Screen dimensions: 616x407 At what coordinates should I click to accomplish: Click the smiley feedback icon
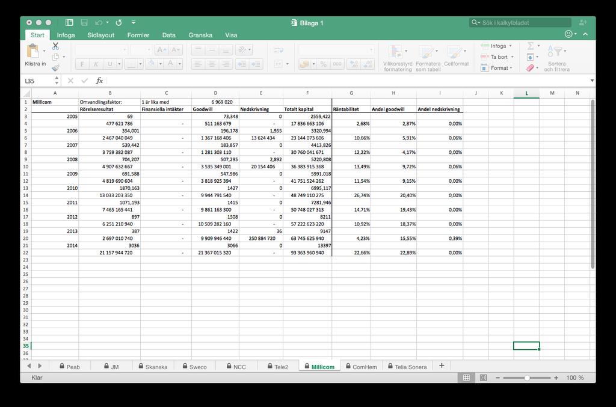point(568,34)
